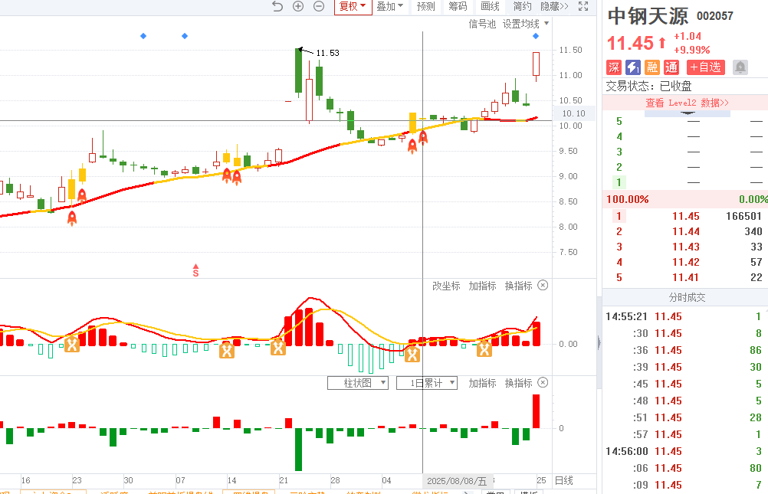The width and height of the screenshot is (768, 494).
Task: Click the undo arrow icon in chart toolbar
Action: pos(277,6)
